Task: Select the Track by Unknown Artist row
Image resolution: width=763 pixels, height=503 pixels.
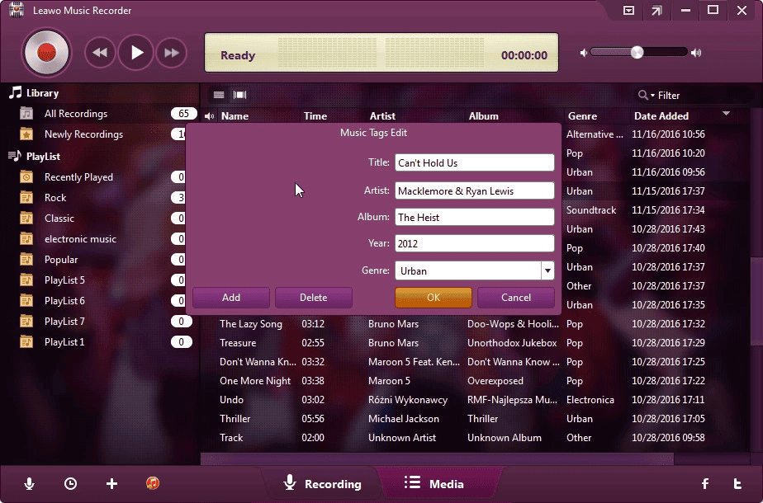Action: click(x=476, y=437)
